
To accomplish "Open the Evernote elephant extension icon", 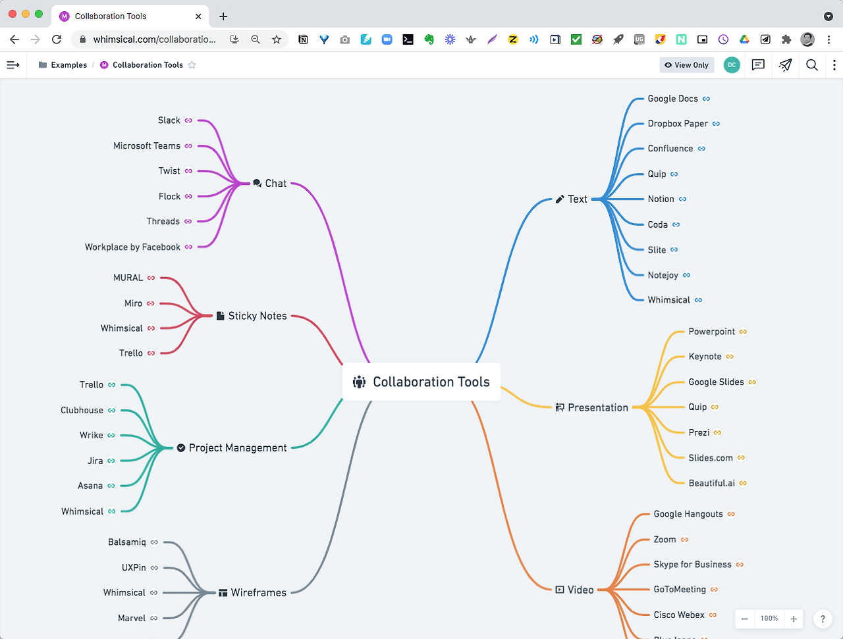I will 429,39.
